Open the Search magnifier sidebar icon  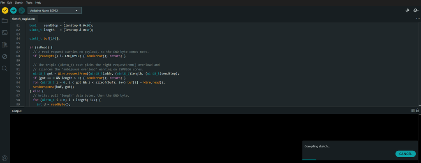coord(5,68)
